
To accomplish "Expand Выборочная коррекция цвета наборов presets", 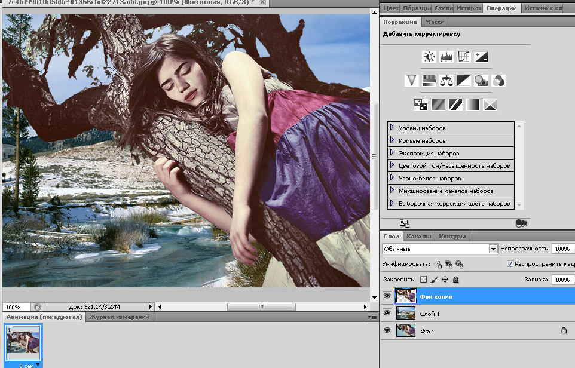I will 392,203.
